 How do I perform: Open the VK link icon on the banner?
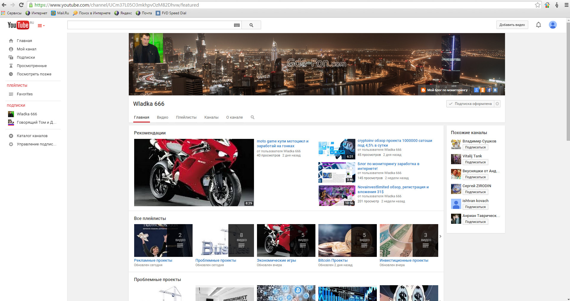click(495, 90)
